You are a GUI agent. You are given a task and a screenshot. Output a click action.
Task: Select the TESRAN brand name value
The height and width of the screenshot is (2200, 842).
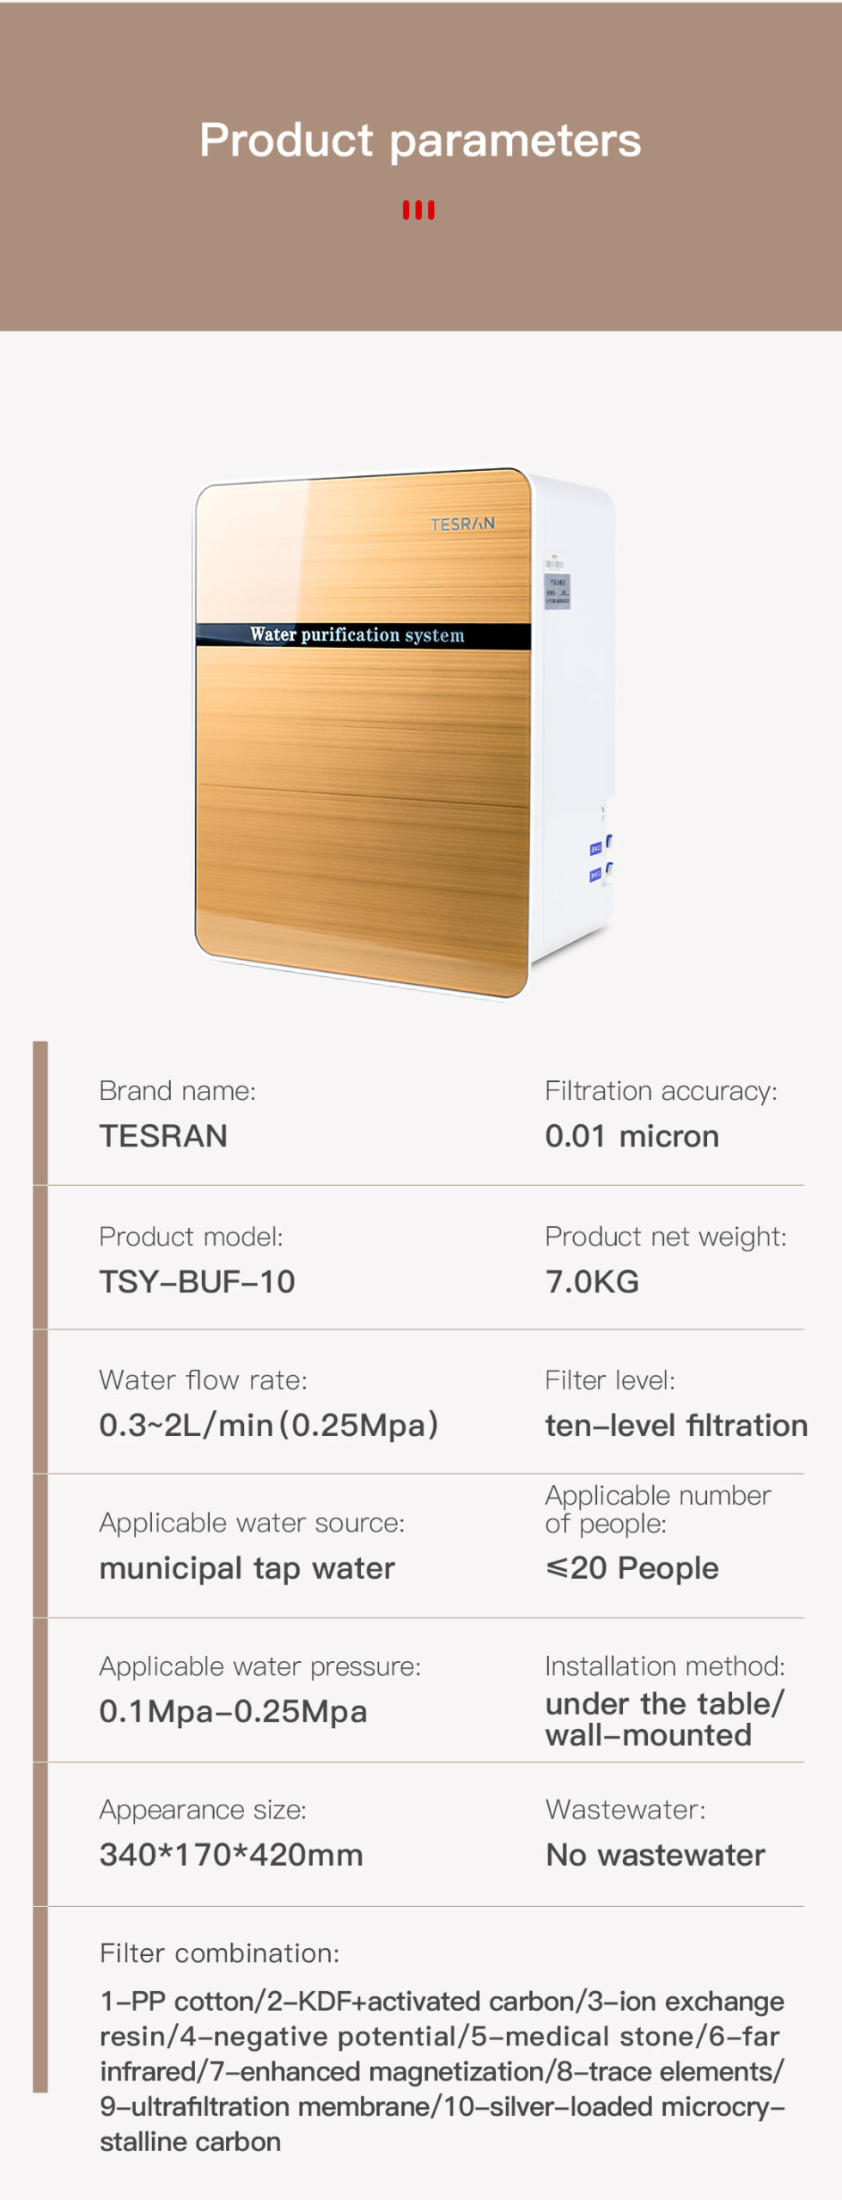[163, 1136]
